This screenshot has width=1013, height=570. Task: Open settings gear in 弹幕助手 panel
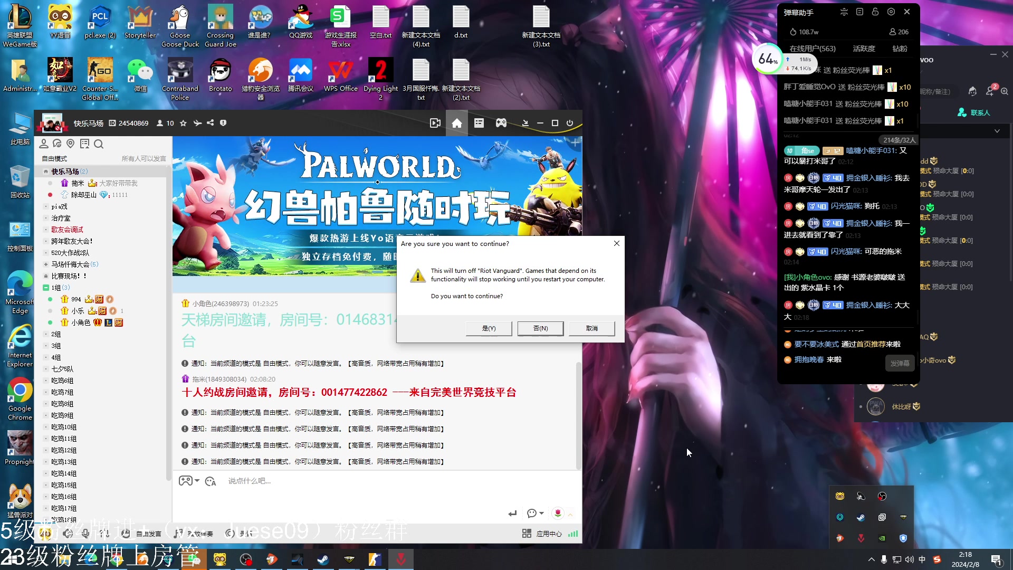coord(891,11)
